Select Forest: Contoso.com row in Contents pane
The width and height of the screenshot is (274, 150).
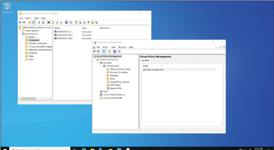coord(179,69)
